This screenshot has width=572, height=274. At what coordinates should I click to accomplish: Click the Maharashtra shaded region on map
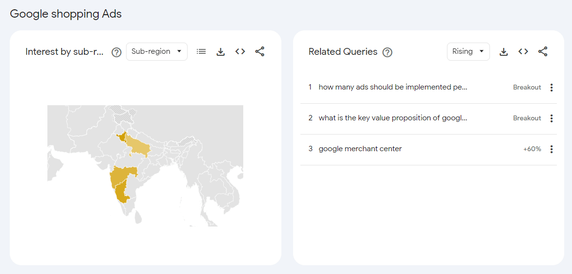point(122,176)
